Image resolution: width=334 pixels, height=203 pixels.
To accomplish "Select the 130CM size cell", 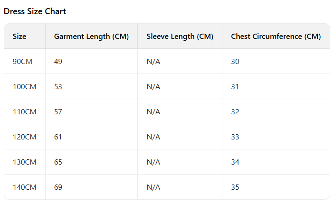I will 24,162.
